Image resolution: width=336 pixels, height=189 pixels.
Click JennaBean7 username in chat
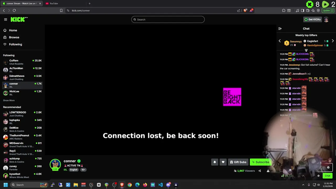coord(299,74)
